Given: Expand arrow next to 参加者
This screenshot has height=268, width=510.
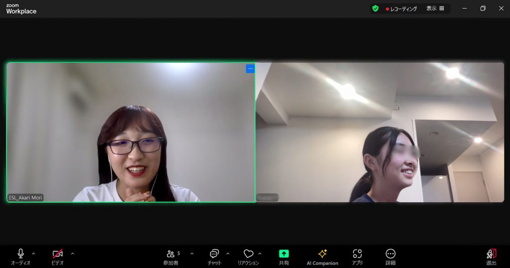Looking at the screenshot, I should tap(192, 254).
